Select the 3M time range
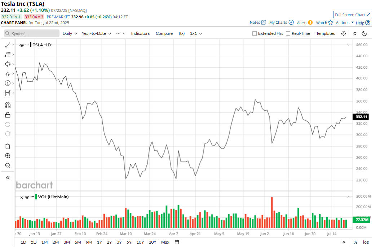The width and height of the screenshot is (380, 249). [67, 242]
